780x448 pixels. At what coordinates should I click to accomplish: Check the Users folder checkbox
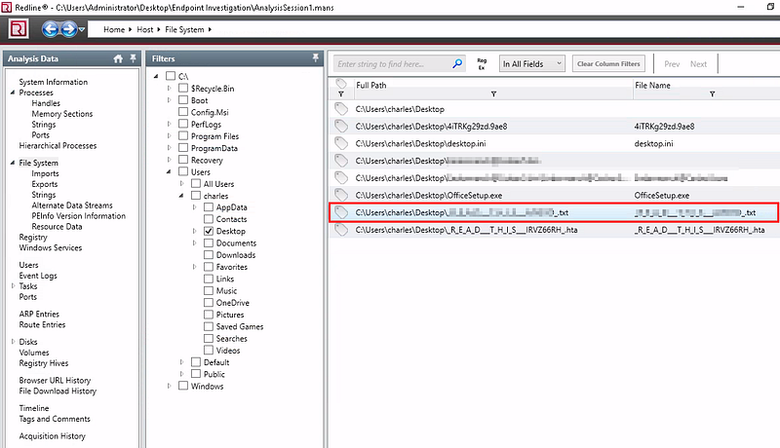(183, 171)
